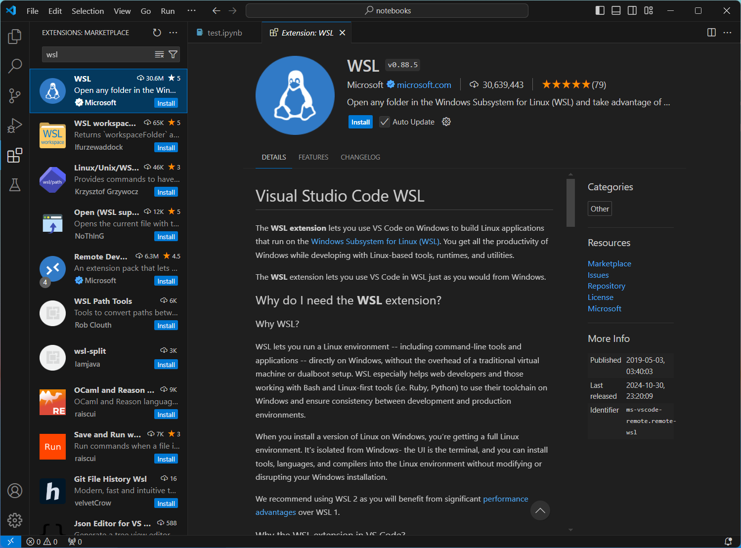
Task: Expand the hidden menu items ellipsis
Action: point(192,10)
